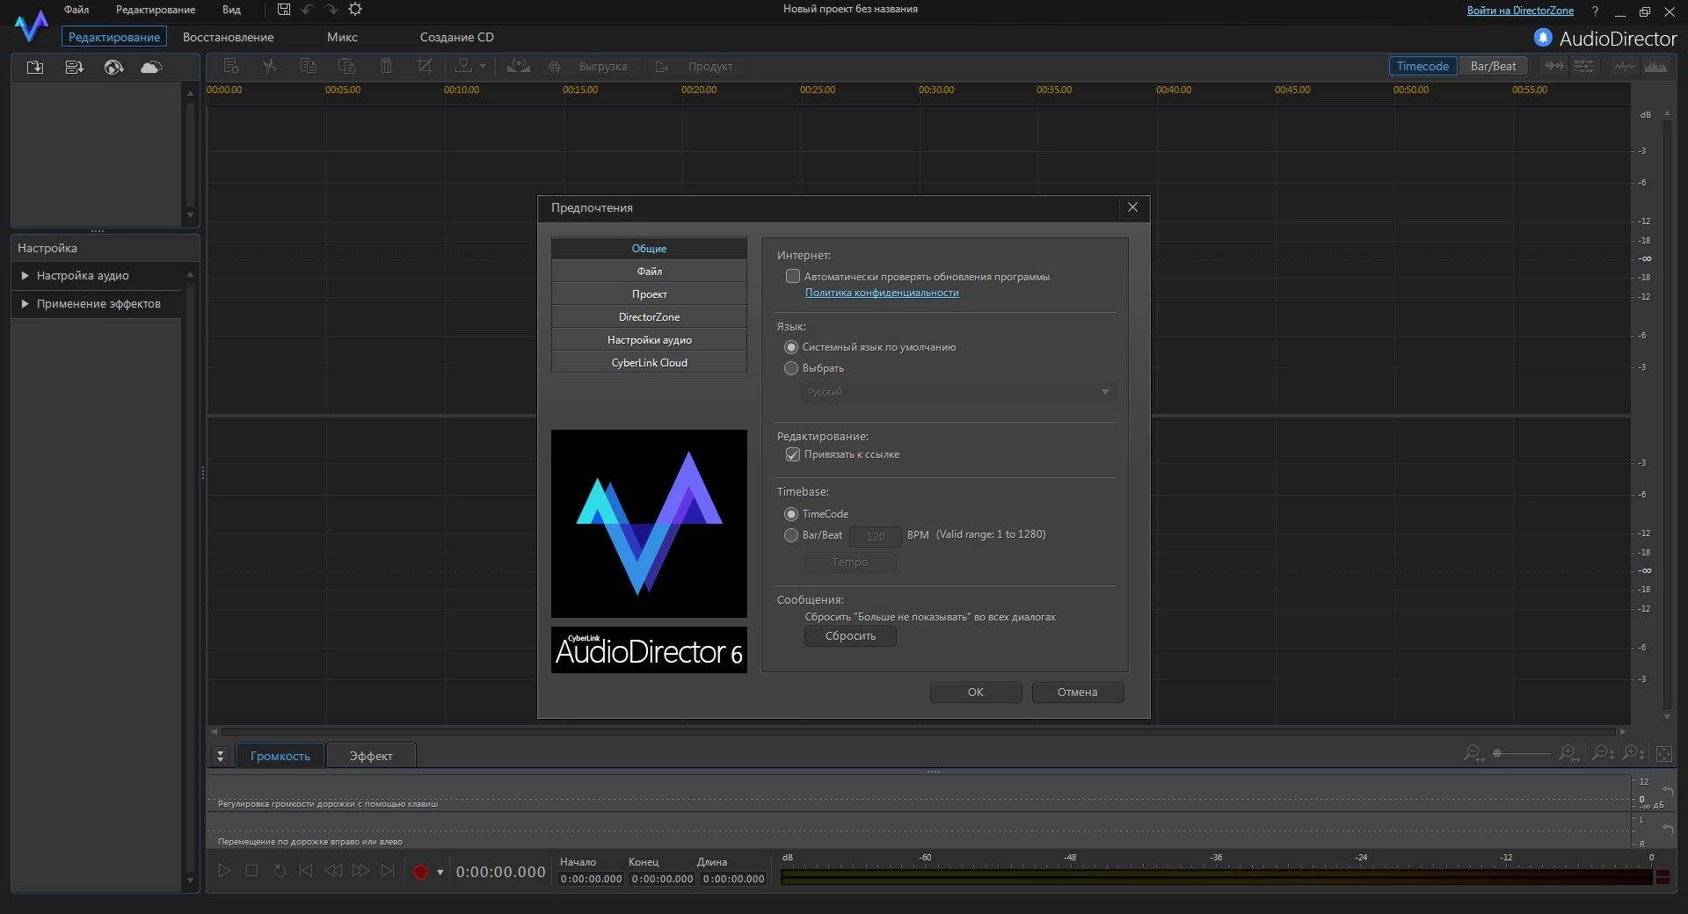Open the 'Вид' menu

click(x=231, y=10)
